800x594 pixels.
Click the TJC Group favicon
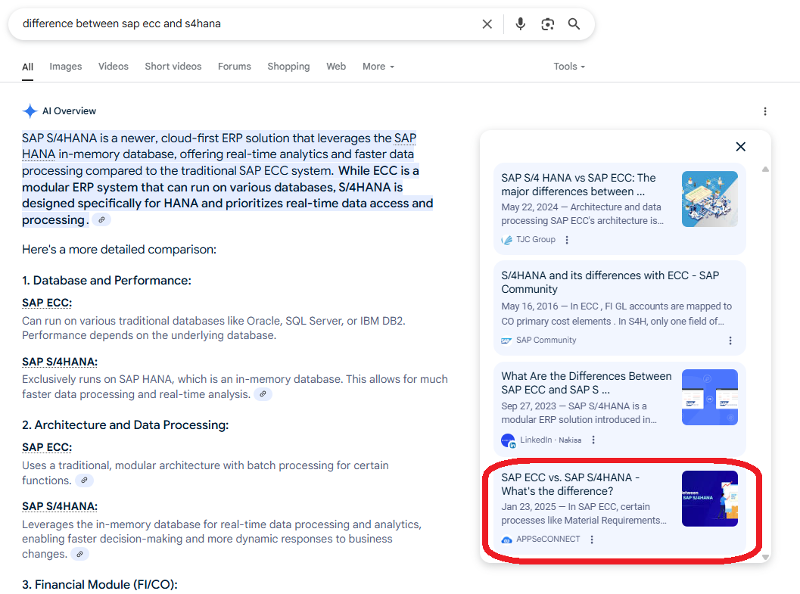(506, 240)
